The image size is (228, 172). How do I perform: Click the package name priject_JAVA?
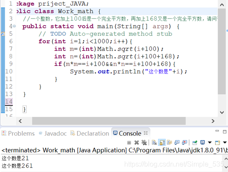(62, 4)
